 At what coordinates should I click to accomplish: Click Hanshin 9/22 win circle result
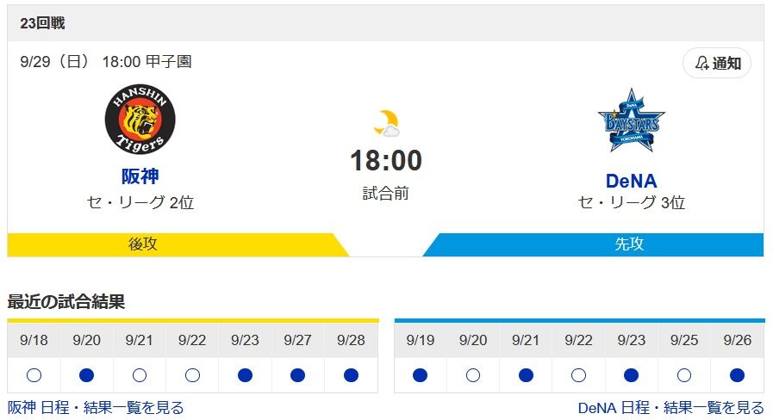192,375
